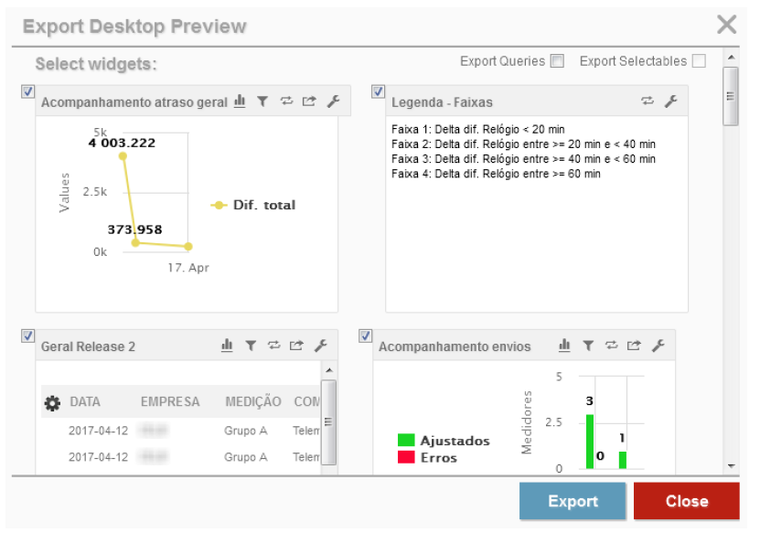Screen dimensions: 760x533
Task: Click export share icon in Geral Release 2 widget
Action: tap(296, 346)
